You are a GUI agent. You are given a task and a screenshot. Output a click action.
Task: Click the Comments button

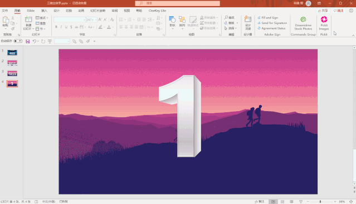(x=339, y=11)
